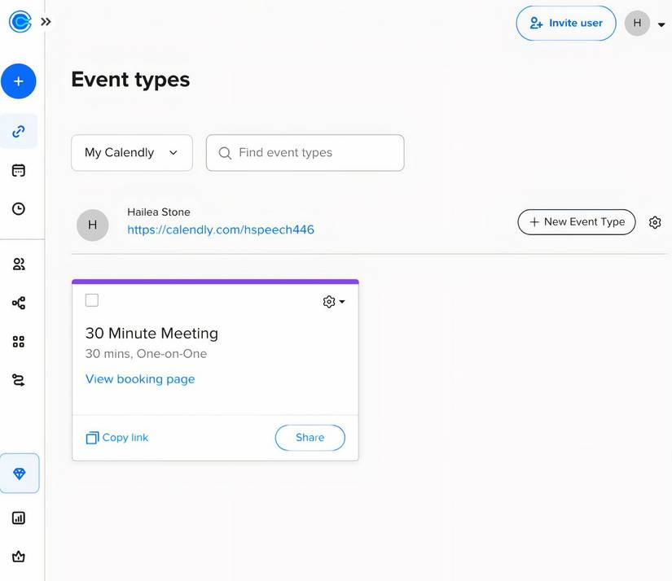672x581 pixels.
Task: Open settings gear next to New Event Type
Action: (655, 221)
